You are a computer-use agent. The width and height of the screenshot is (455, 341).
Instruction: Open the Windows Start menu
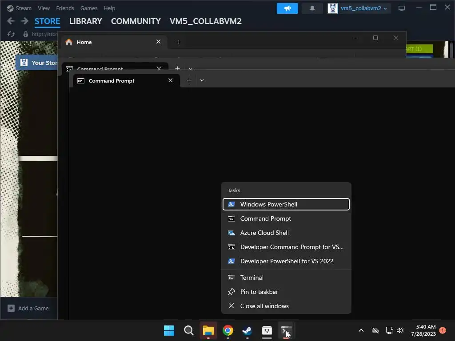[169, 330]
